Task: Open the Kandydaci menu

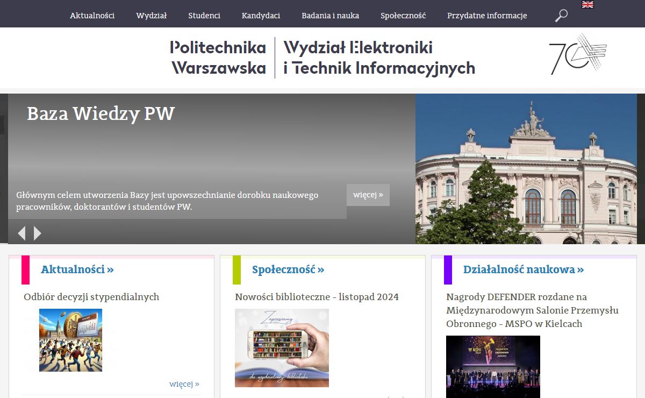Action: pyautogui.click(x=261, y=16)
